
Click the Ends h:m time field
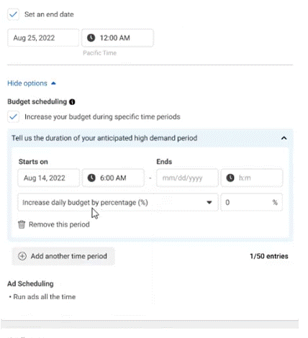click(x=252, y=178)
